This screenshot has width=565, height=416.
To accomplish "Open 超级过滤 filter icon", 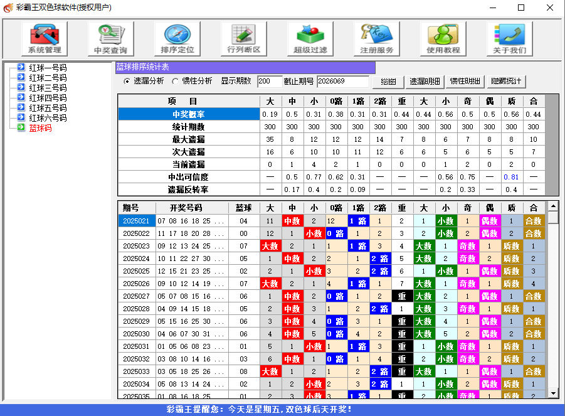I will point(310,38).
